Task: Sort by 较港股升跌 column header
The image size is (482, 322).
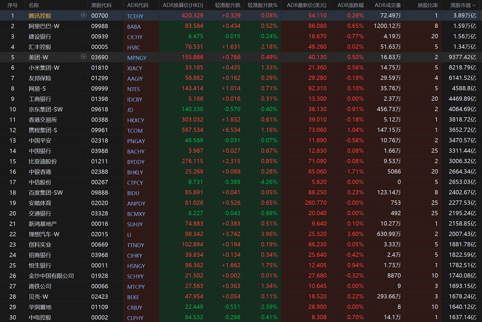Action: point(228,5)
